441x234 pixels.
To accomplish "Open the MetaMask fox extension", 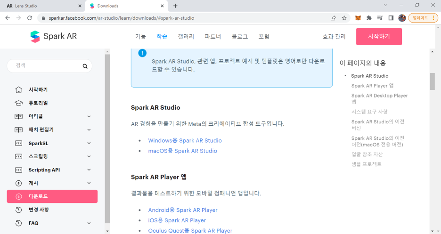I will (358, 18).
